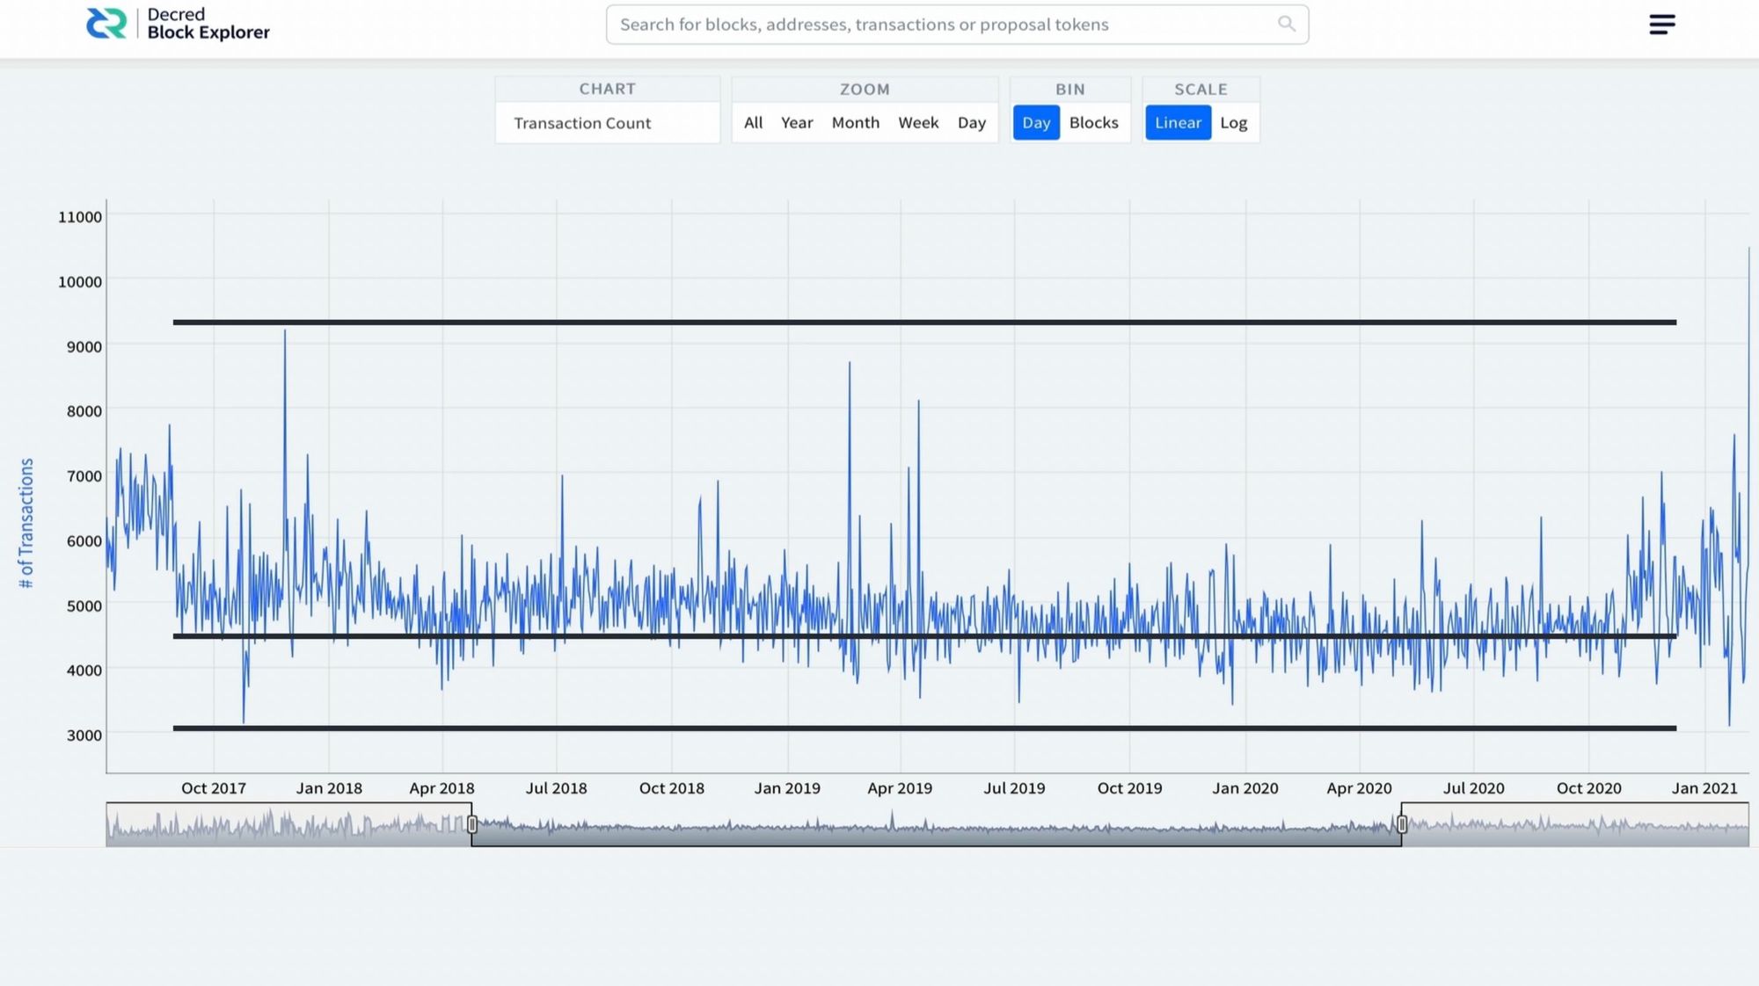Viewport: 1759px width, 986px height.
Task: Click the Decred logo icon
Action: tap(106, 24)
